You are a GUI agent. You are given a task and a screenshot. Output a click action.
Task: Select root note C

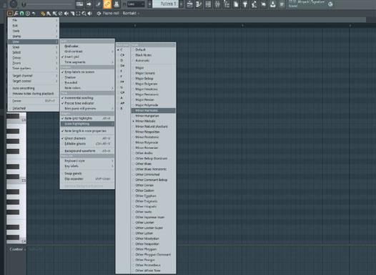[123, 49]
